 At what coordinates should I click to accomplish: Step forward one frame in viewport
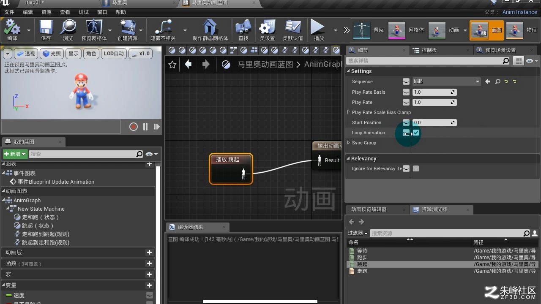[157, 127]
